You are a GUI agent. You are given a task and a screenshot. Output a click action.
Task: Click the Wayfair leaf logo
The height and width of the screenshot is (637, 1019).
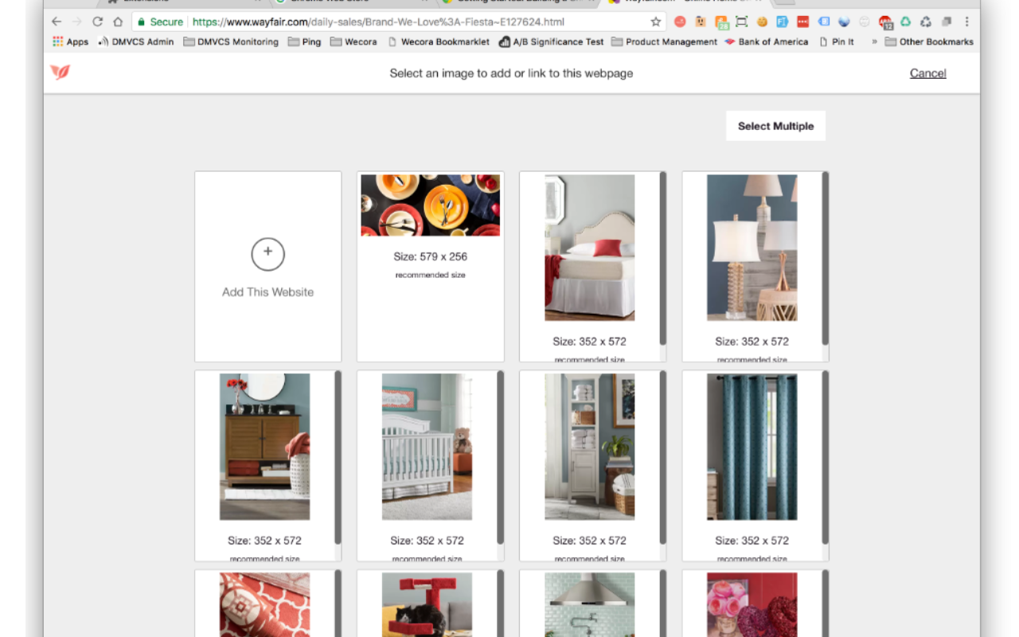pyautogui.click(x=60, y=72)
